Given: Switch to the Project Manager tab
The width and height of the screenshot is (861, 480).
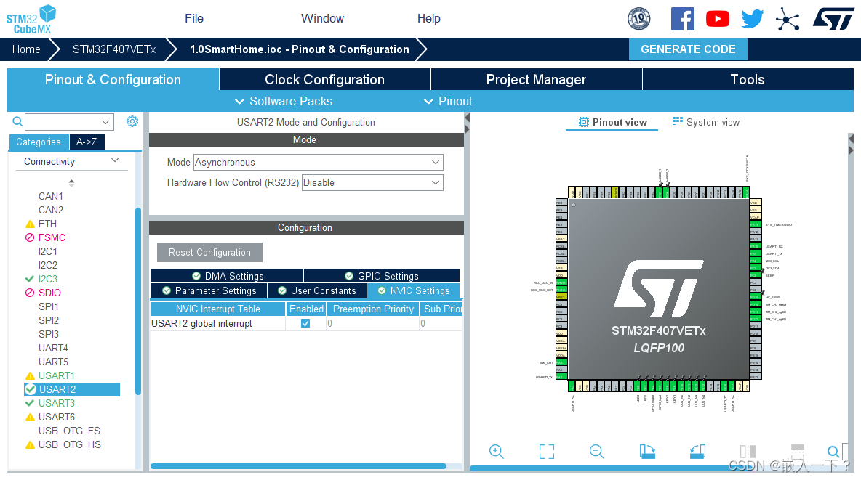Looking at the screenshot, I should coord(536,80).
